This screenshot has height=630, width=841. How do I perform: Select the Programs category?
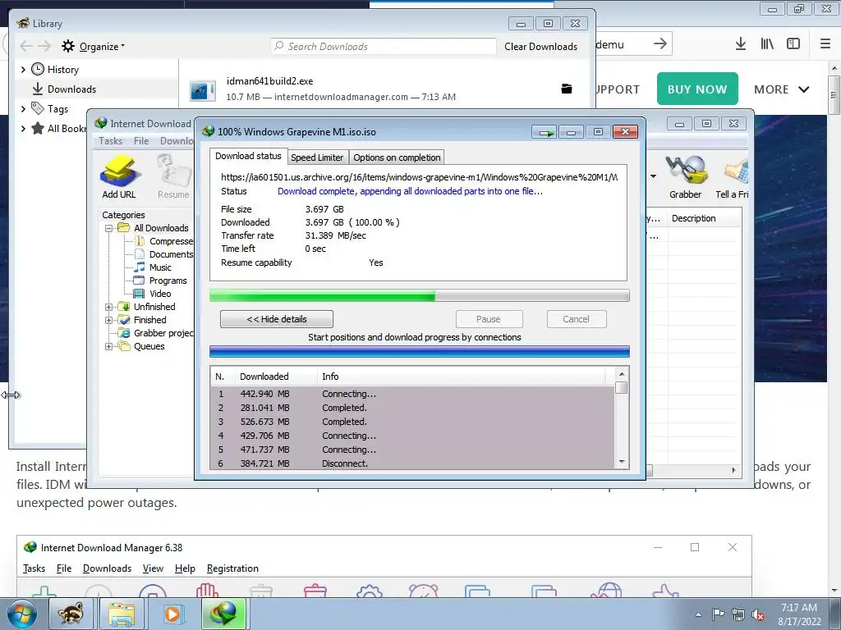pos(168,281)
